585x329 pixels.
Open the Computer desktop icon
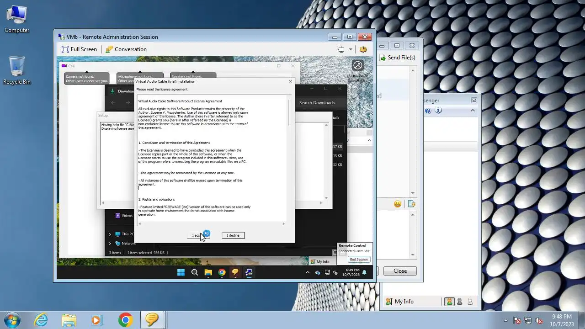(17, 20)
